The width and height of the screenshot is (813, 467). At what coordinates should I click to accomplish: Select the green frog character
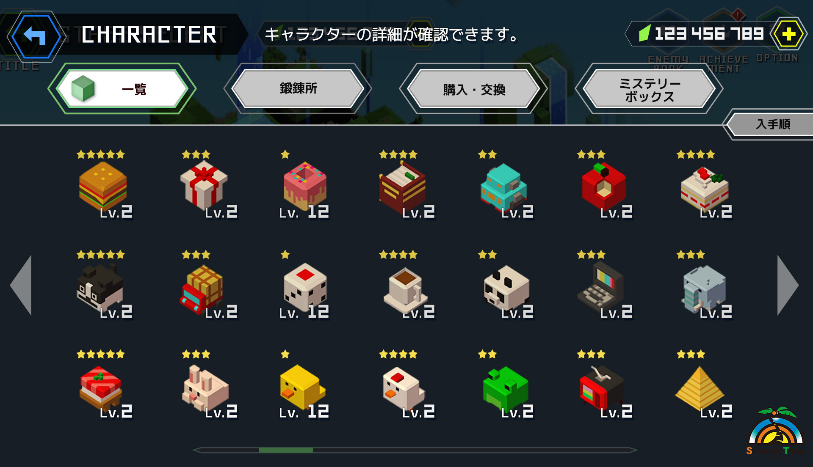[506, 387]
